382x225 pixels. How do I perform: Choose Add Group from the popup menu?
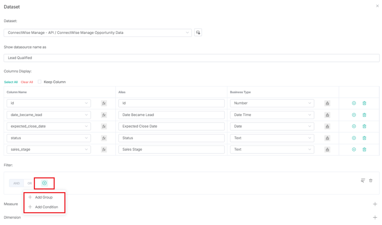coord(44,197)
